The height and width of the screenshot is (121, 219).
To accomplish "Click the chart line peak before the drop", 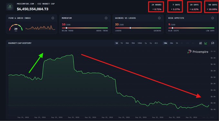I will coord(72,55).
